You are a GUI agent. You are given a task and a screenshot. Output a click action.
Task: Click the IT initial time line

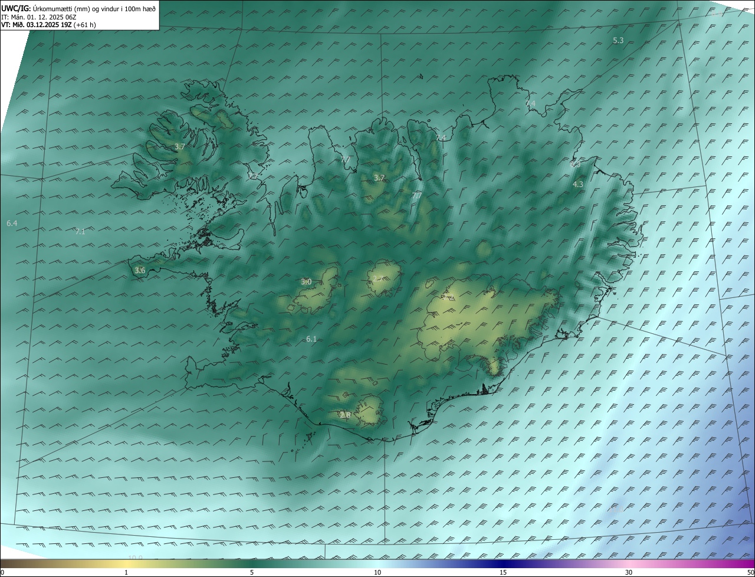39,17
